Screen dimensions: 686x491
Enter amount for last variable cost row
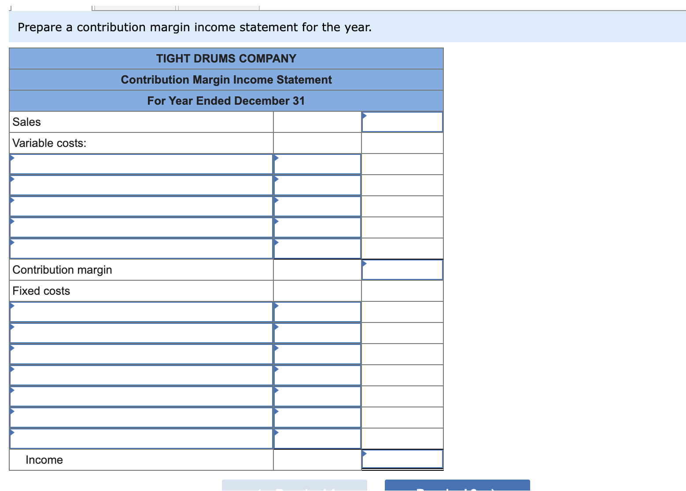coord(317,248)
